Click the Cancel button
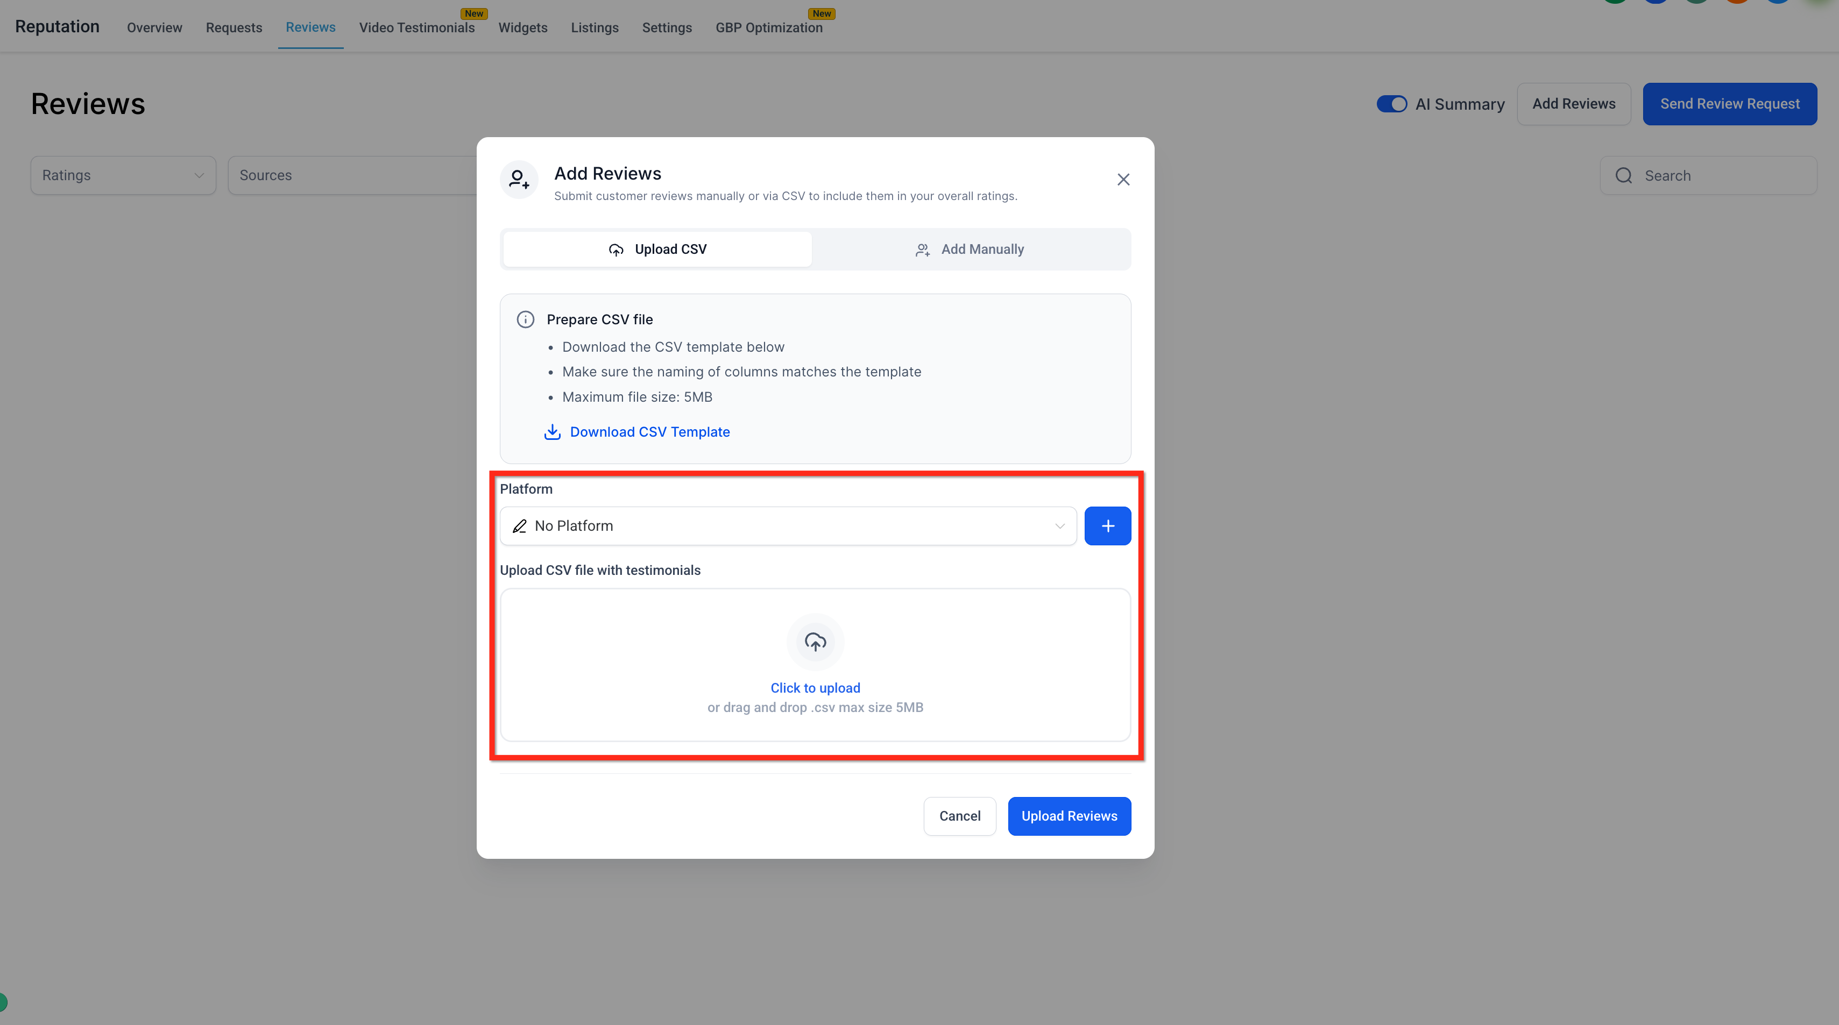The height and width of the screenshot is (1025, 1839). point(959,816)
